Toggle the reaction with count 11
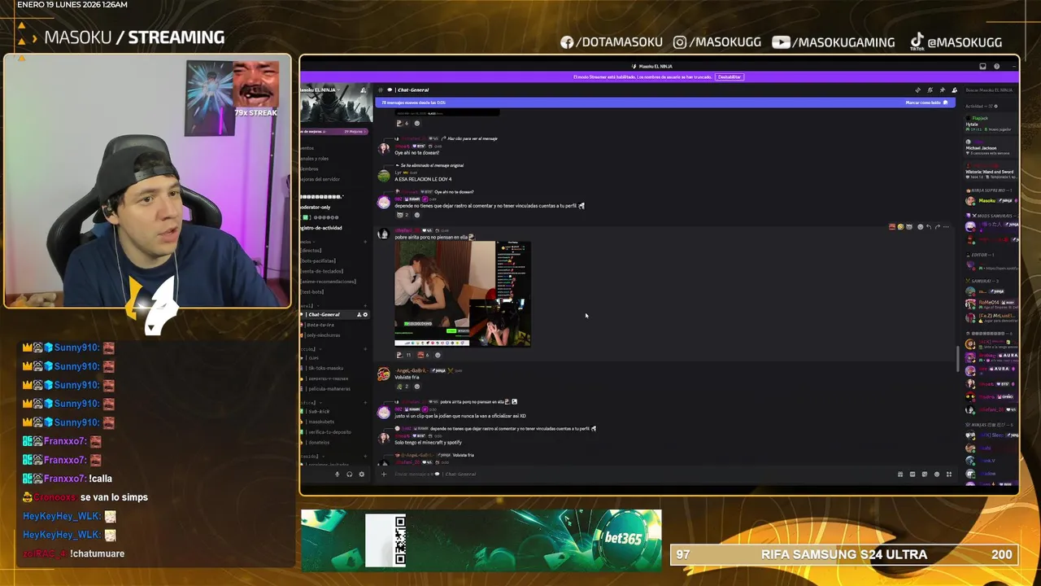The image size is (1041, 586). (x=403, y=355)
